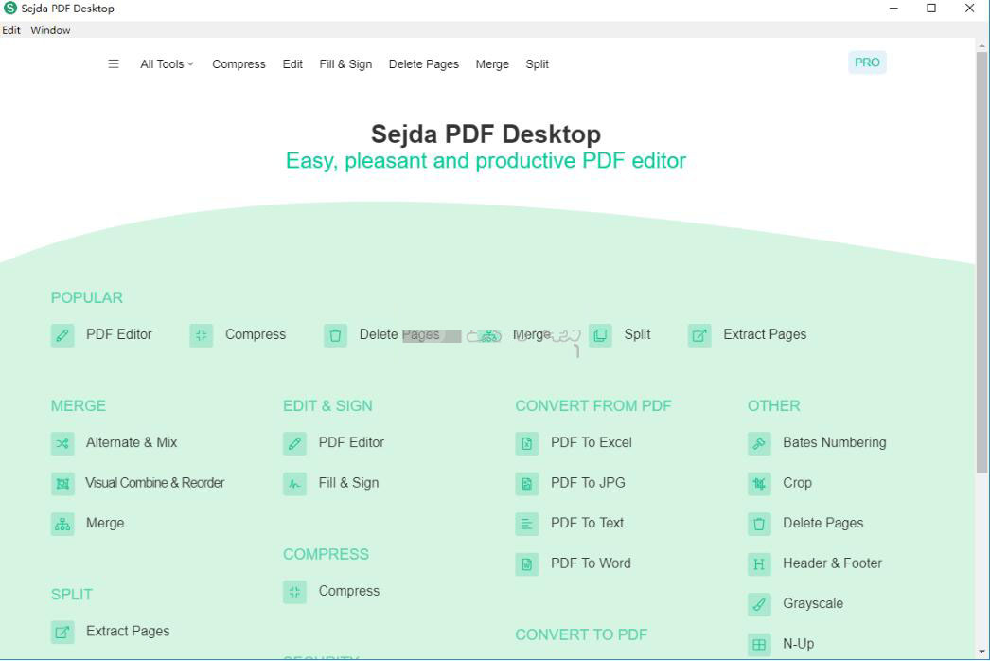The width and height of the screenshot is (990, 661).
Task: Click the PRO upgrade button
Action: 867,63
